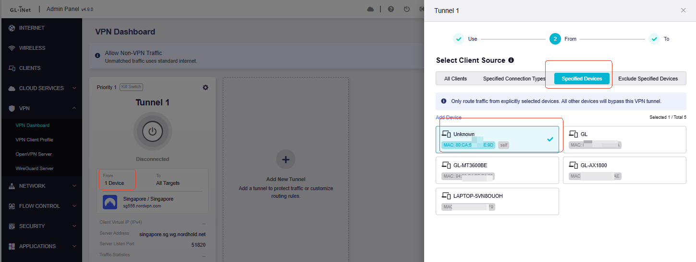Click the power reboot icon in header

click(x=406, y=9)
